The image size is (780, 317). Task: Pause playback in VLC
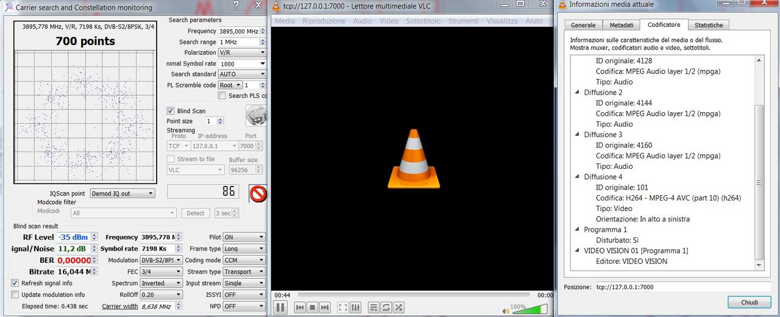point(280,307)
